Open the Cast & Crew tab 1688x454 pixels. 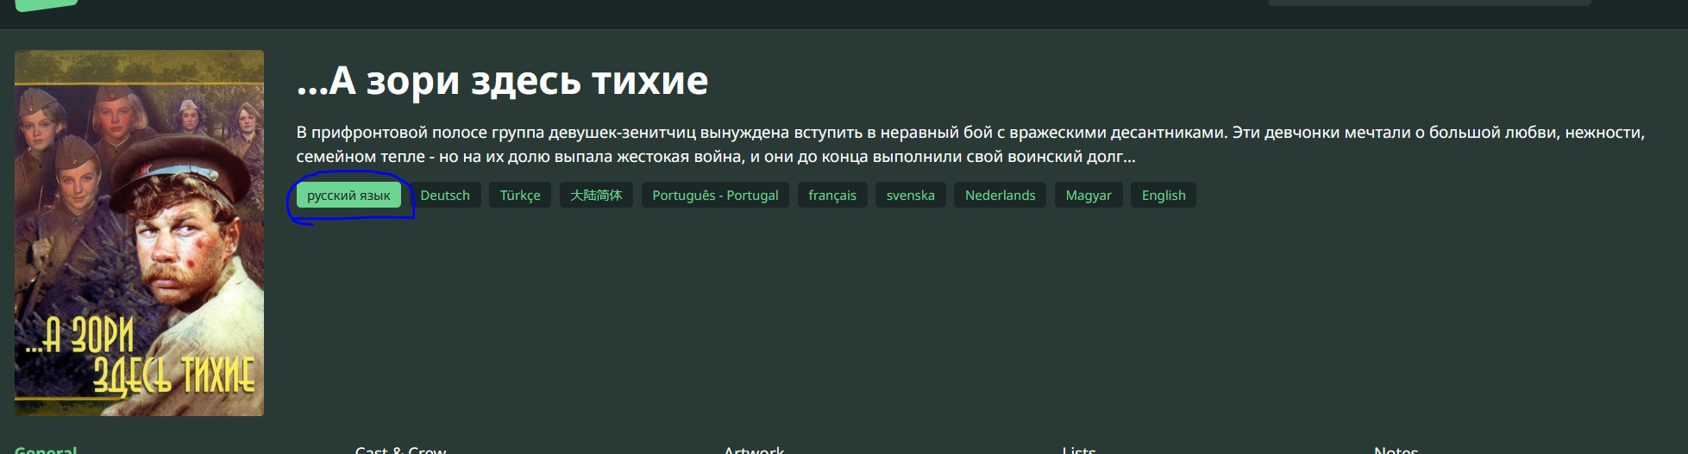point(400,449)
